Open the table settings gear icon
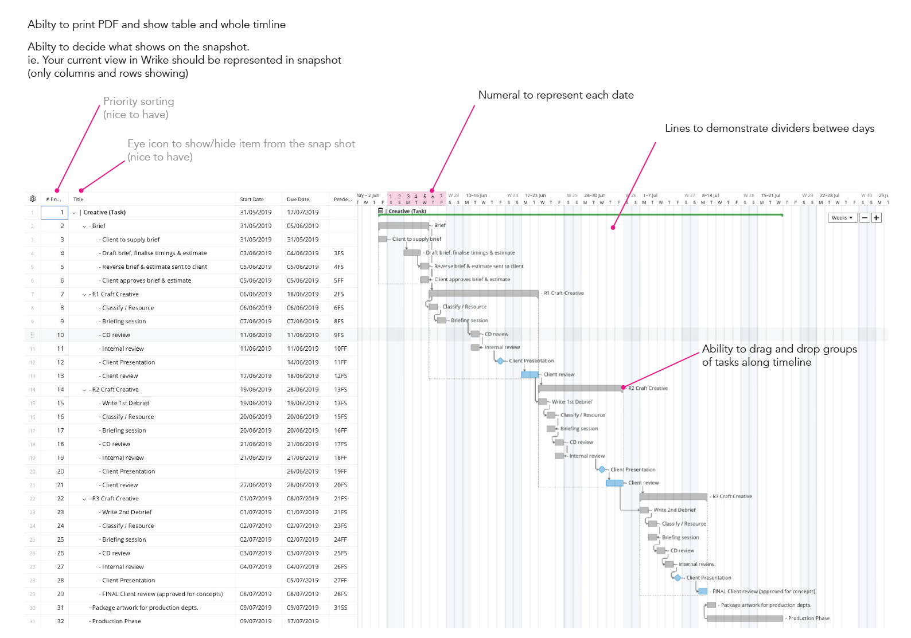 pos(33,199)
